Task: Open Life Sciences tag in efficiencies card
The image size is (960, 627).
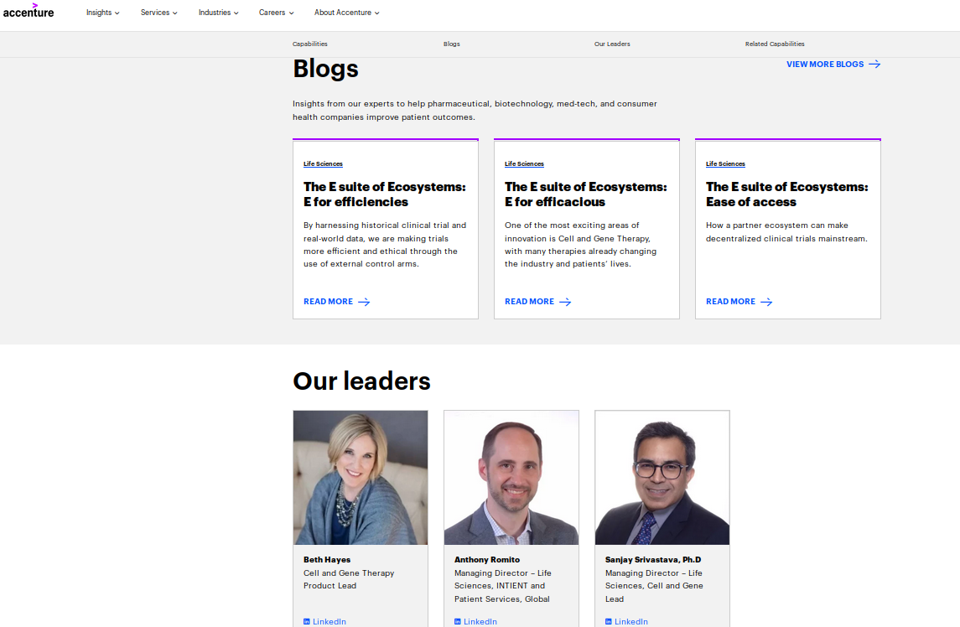Action: [324, 164]
